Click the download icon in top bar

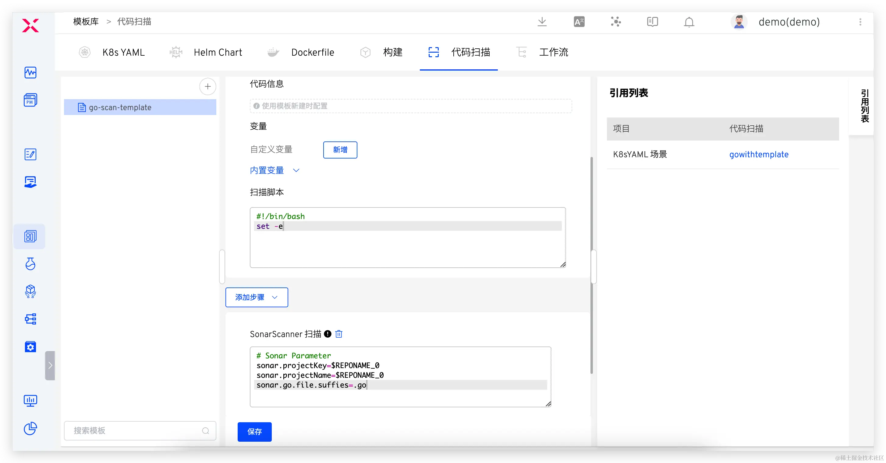point(542,22)
